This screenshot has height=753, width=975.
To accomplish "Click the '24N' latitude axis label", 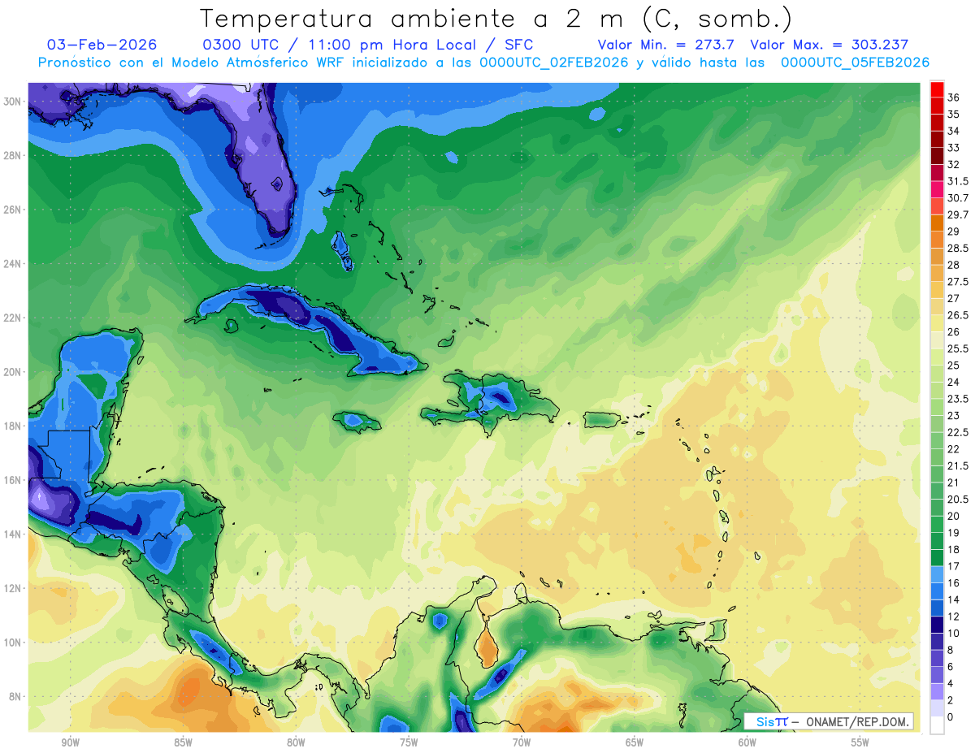I will click(14, 263).
